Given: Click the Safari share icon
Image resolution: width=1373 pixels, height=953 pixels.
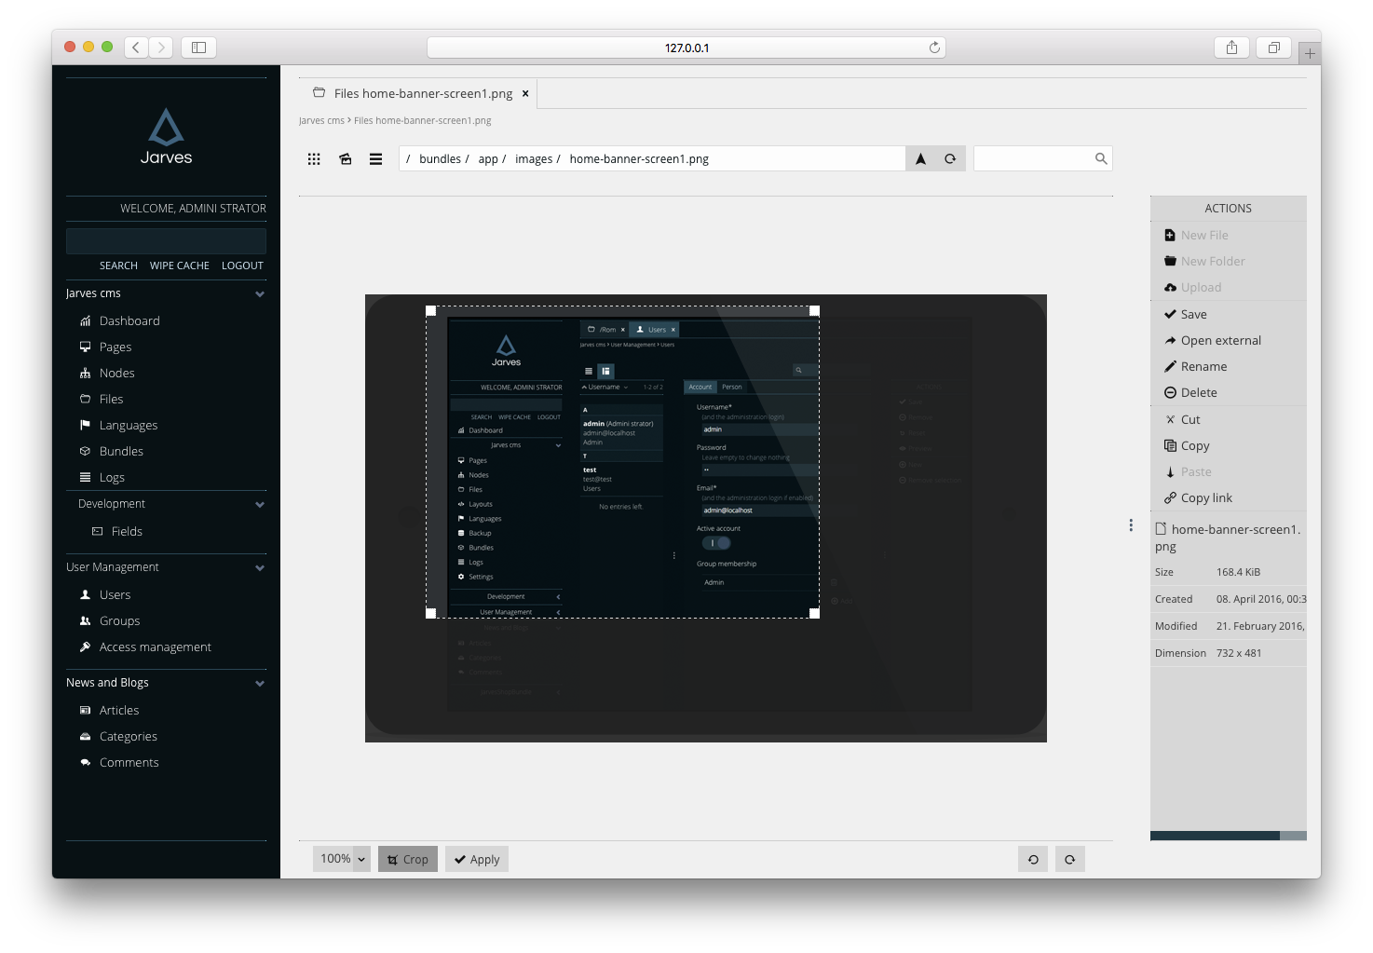Looking at the screenshot, I should [x=1231, y=48].
